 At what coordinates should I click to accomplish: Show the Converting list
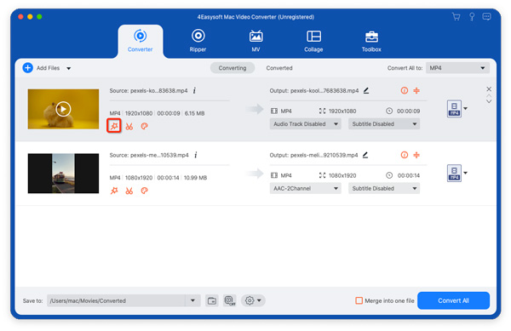click(233, 68)
